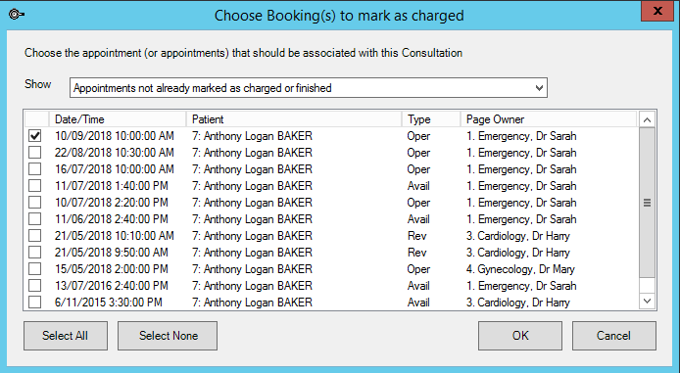Click the key icon in the title bar
This screenshot has width=680, height=373.
(x=17, y=15)
